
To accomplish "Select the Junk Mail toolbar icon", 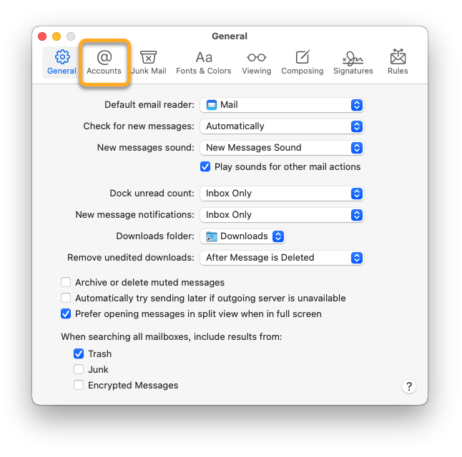I will tap(148, 63).
